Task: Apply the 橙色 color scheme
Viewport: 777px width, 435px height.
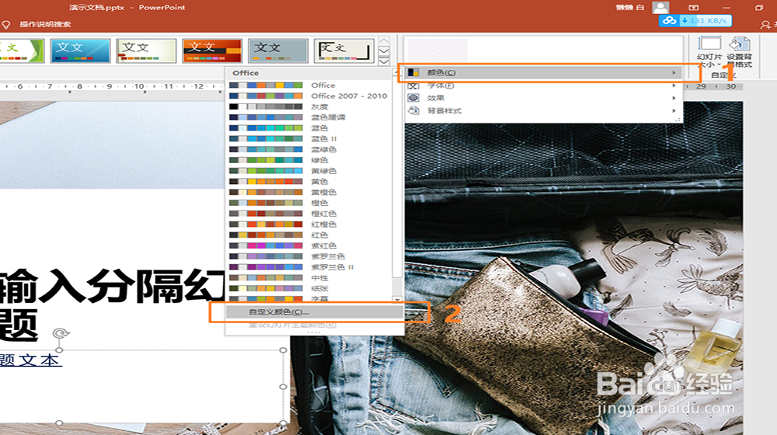Action: [310, 203]
